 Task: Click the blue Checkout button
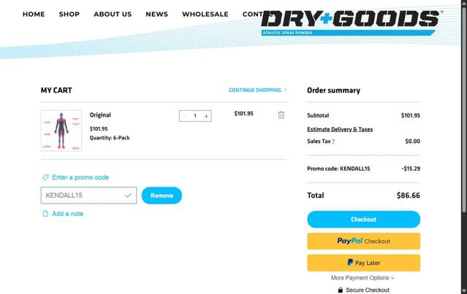[364, 220]
